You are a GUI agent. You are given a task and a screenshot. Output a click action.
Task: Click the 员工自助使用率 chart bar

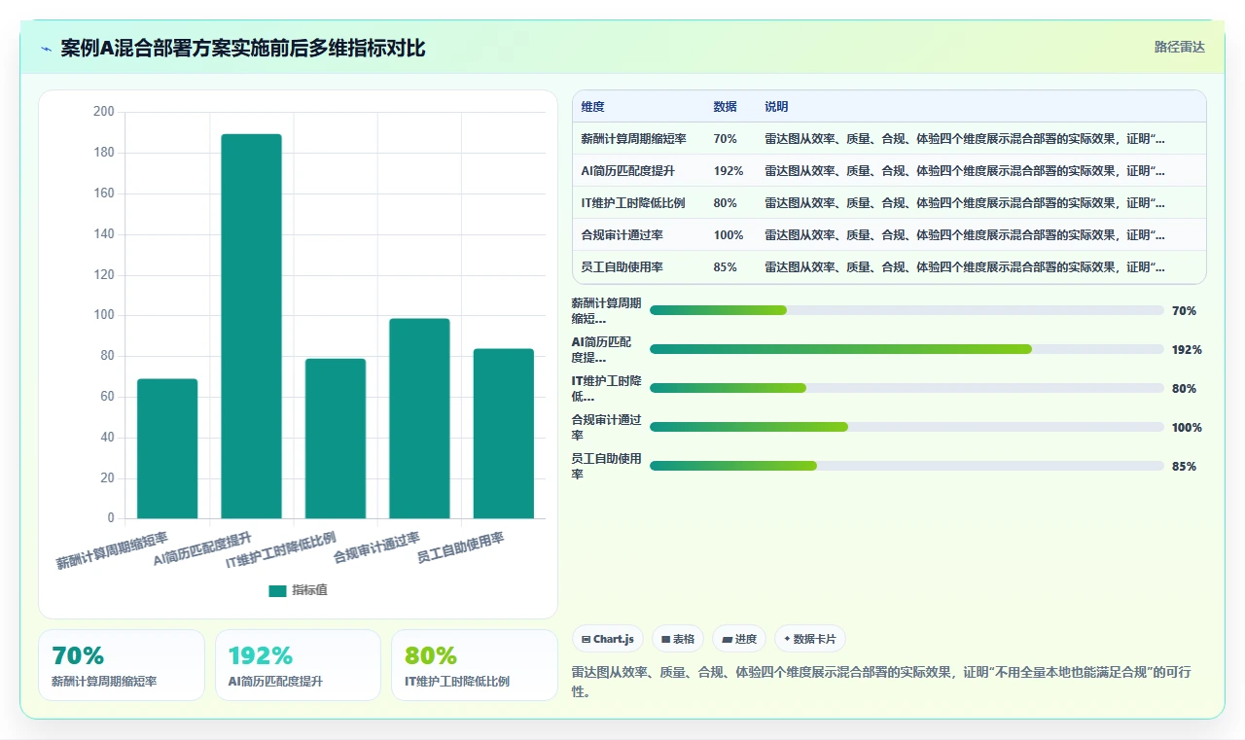(504, 433)
